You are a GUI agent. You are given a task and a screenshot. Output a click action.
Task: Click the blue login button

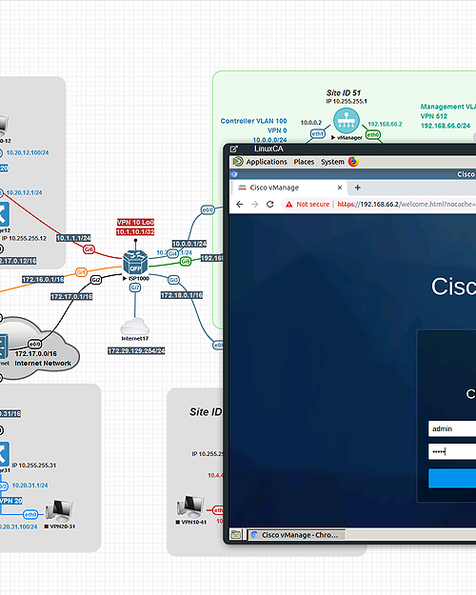coord(452,478)
